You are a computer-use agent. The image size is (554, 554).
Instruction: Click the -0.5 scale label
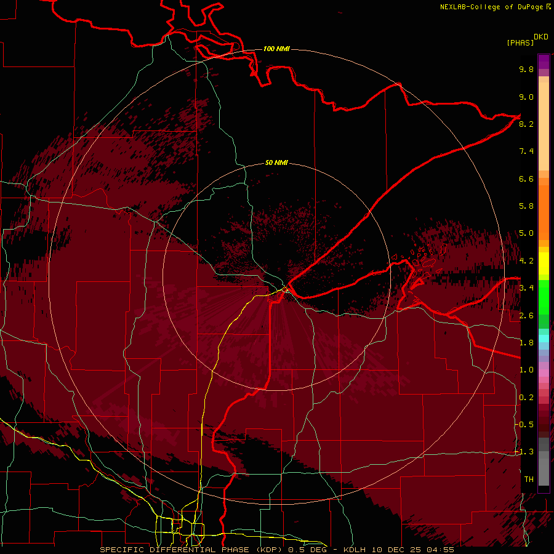(x=524, y=424)
